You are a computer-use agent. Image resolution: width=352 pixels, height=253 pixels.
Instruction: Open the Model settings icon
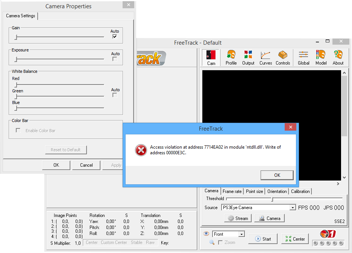coord(321,57)
